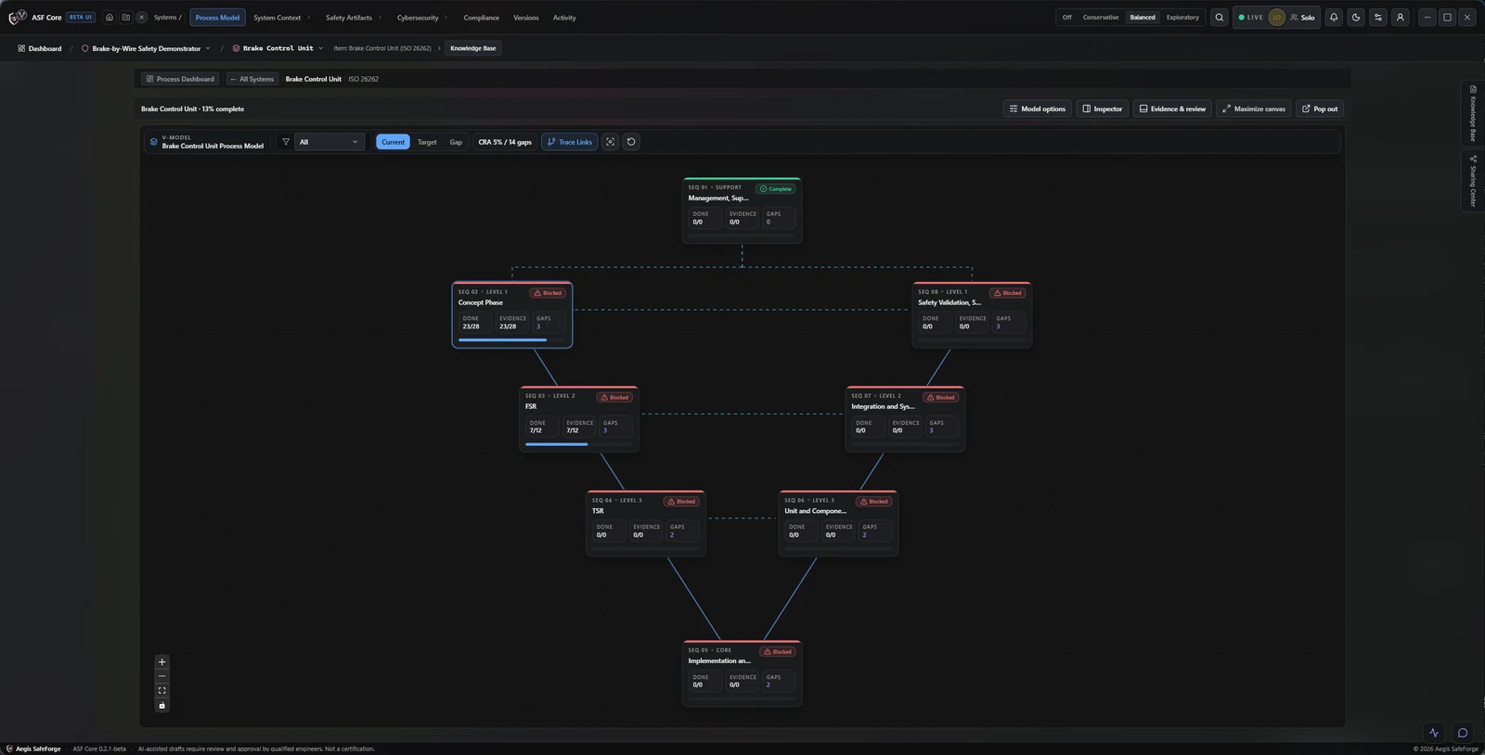Toggle dark mode moon icon
The image size is (1485, 755).
pos(1356,18)
